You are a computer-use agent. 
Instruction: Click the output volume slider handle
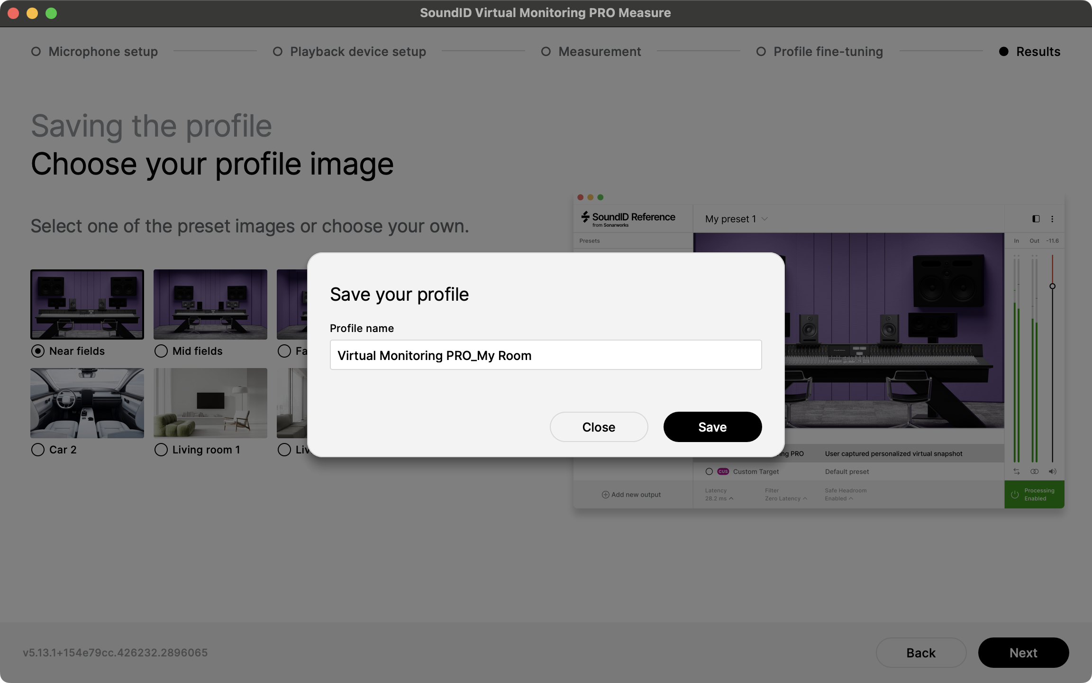pos(1052,286)
